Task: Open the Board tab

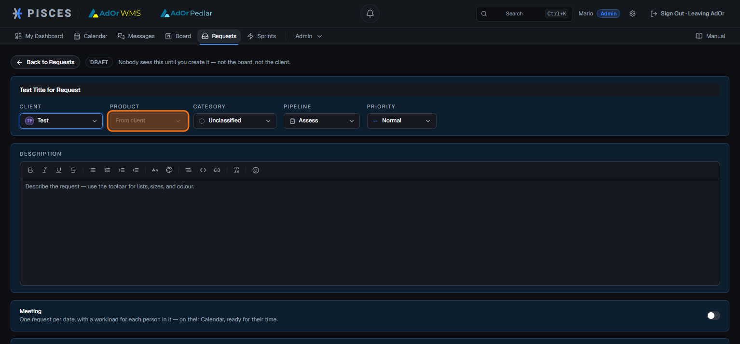Action: [178, 36]
